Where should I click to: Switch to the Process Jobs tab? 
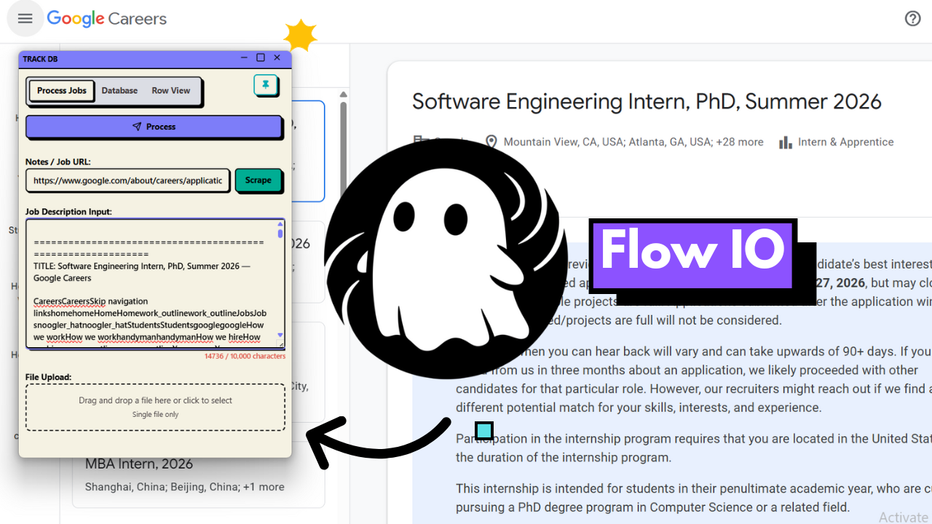point(62,91)
